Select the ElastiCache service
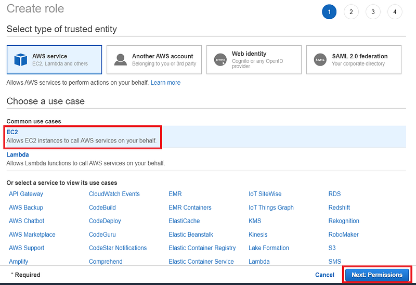 pos(185,221)
